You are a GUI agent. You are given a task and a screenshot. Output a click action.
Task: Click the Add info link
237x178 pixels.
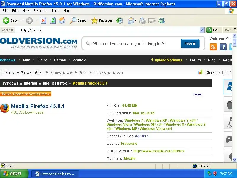click(142, 136)
